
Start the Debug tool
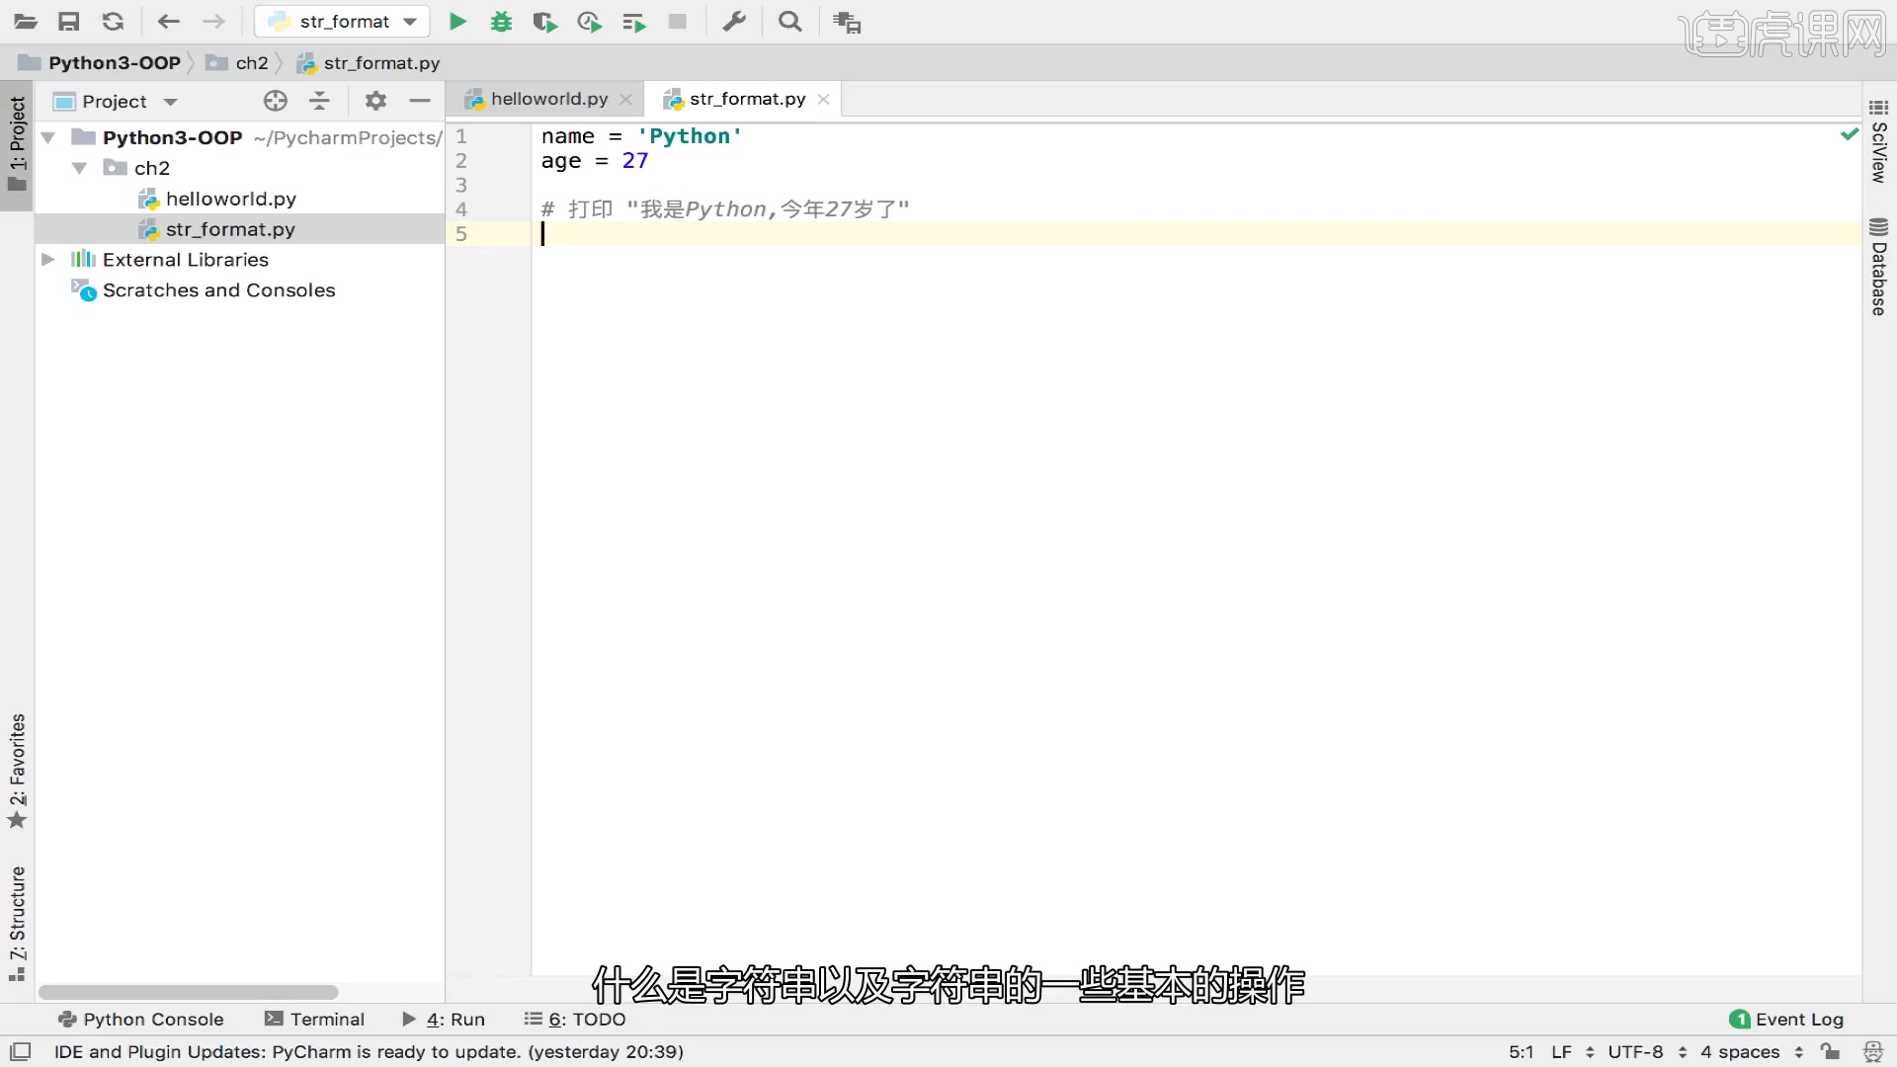[501, 21]
